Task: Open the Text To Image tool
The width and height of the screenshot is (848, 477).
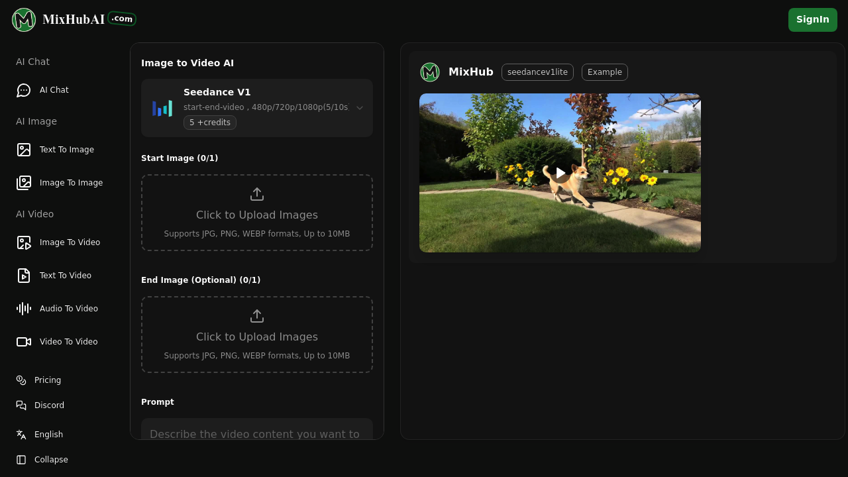Action: (x=66, y=150)
